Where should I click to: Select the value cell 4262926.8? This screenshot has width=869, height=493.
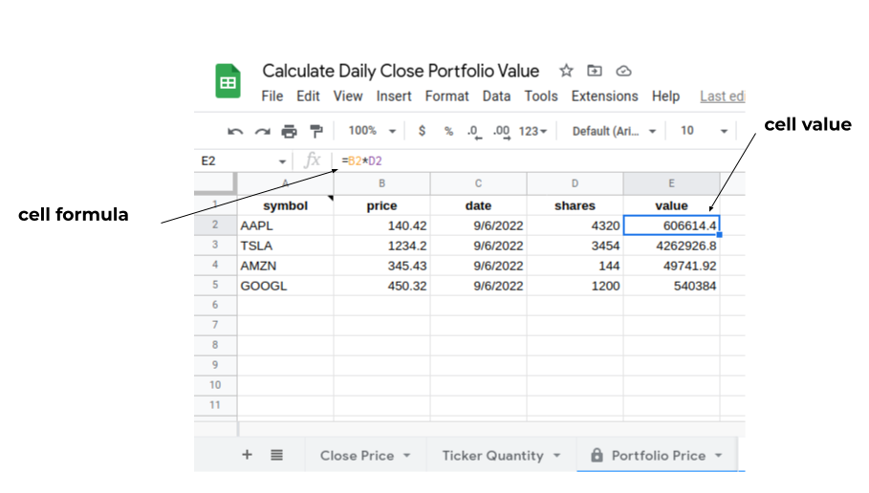pos(671,246)
